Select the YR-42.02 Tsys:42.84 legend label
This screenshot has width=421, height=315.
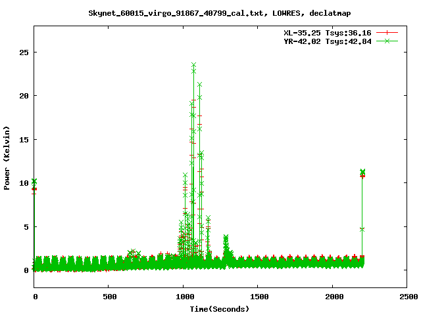click(328, 41)
